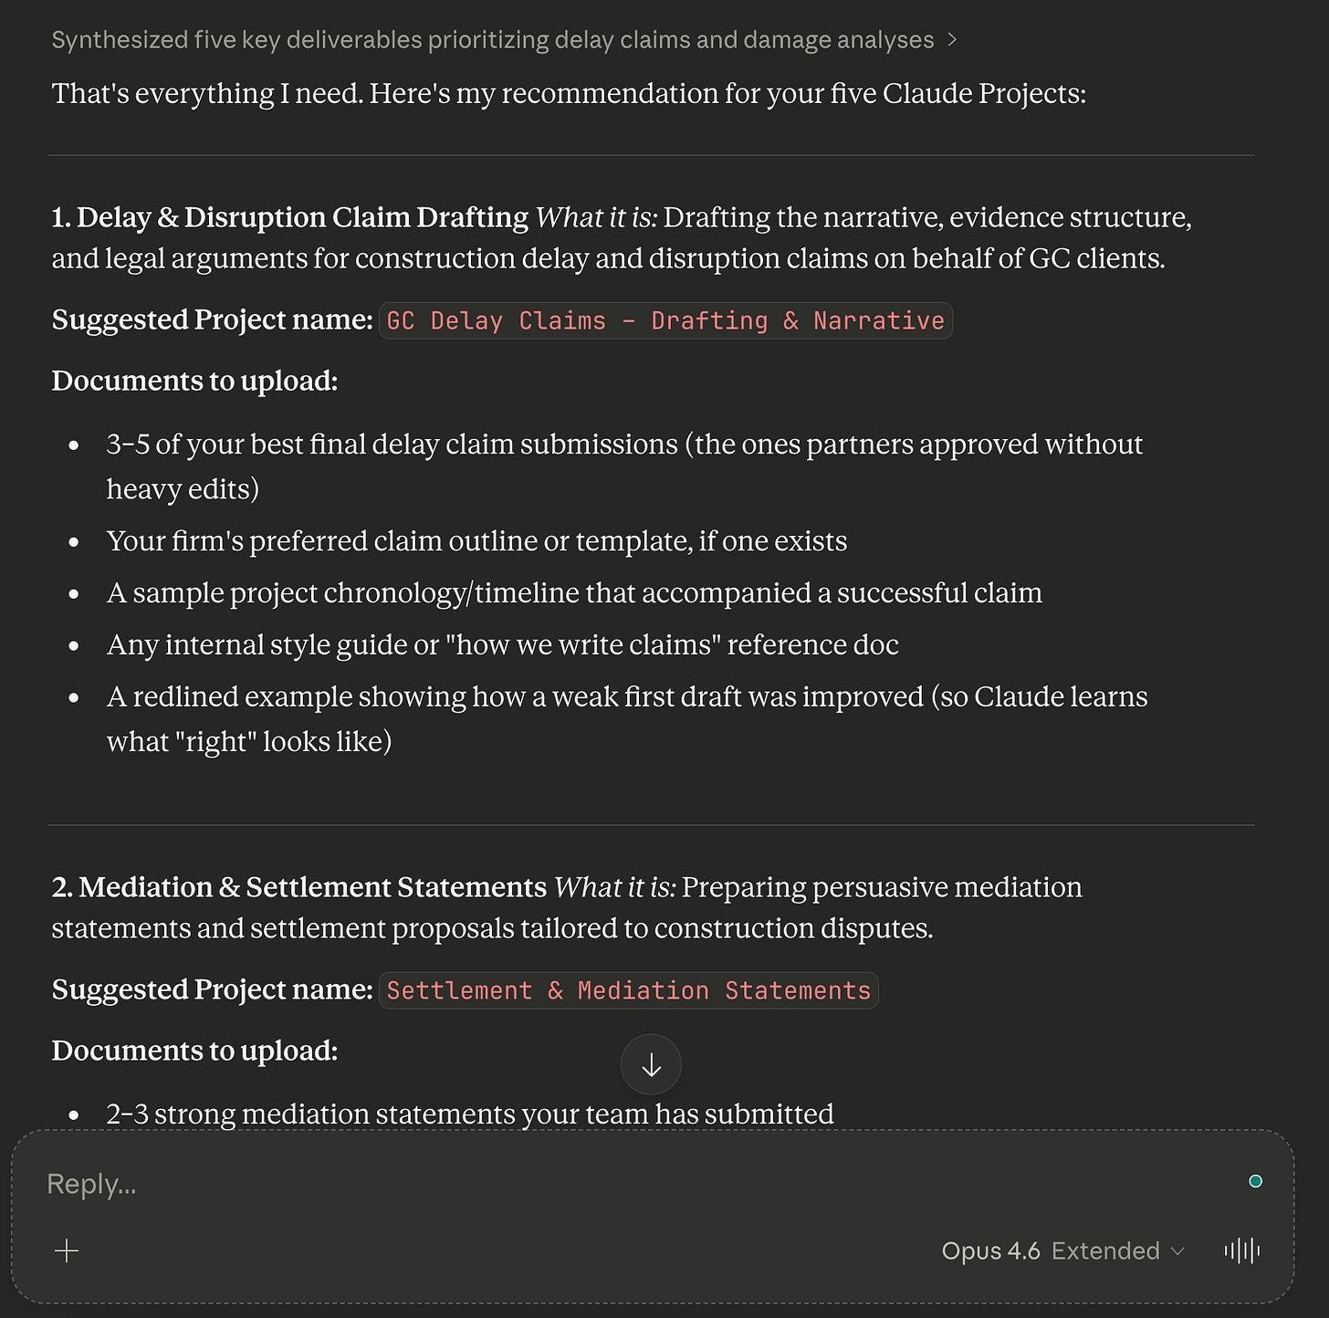
Task: Focus the Reply... message input field
Action: (639, 1184)
